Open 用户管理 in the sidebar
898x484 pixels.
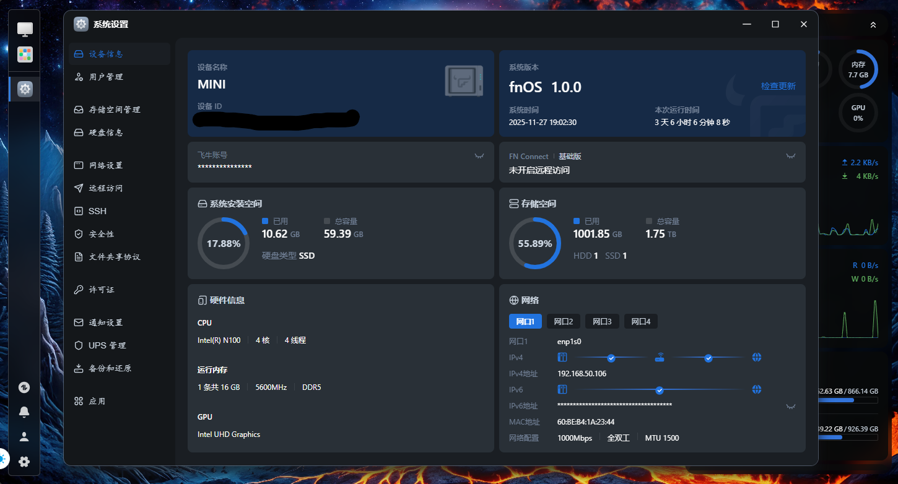120,77
